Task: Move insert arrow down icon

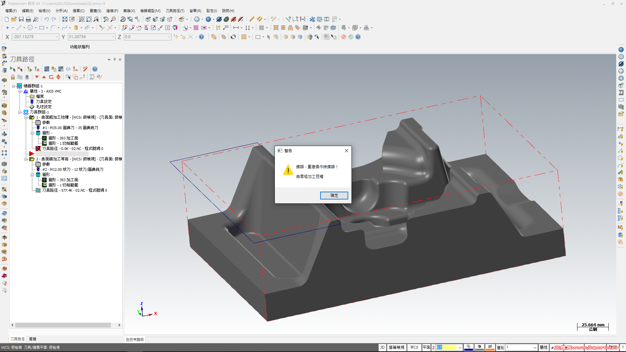Action: (x=37, y=77)
